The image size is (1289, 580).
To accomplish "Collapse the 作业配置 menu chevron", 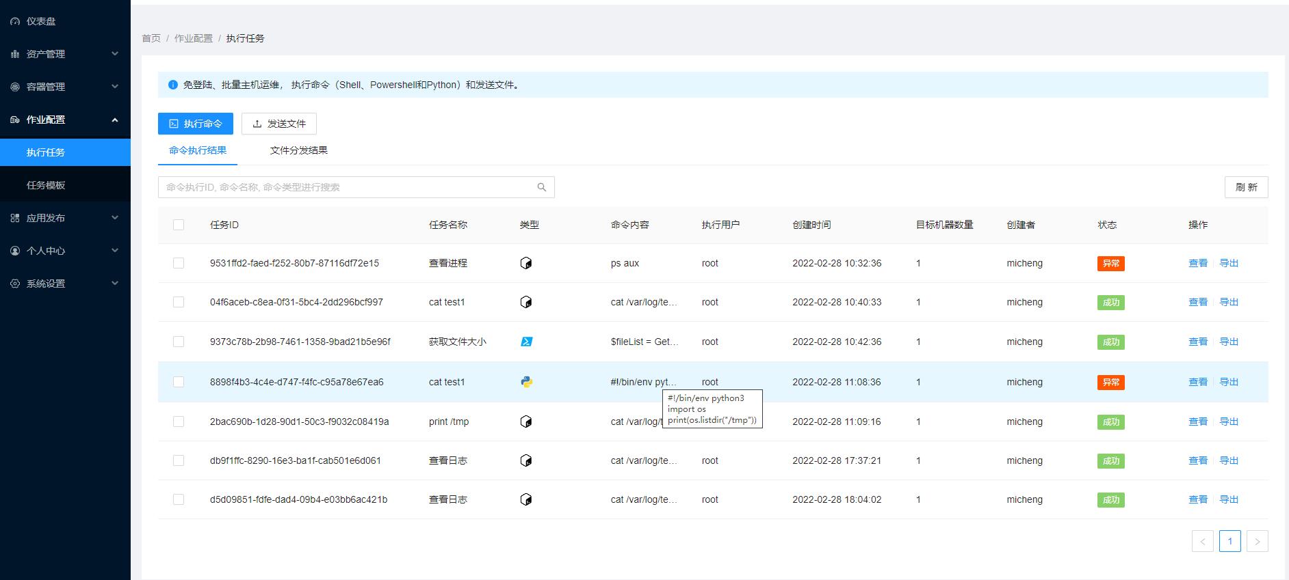I will pyautogui.click(x=115, y=120).
